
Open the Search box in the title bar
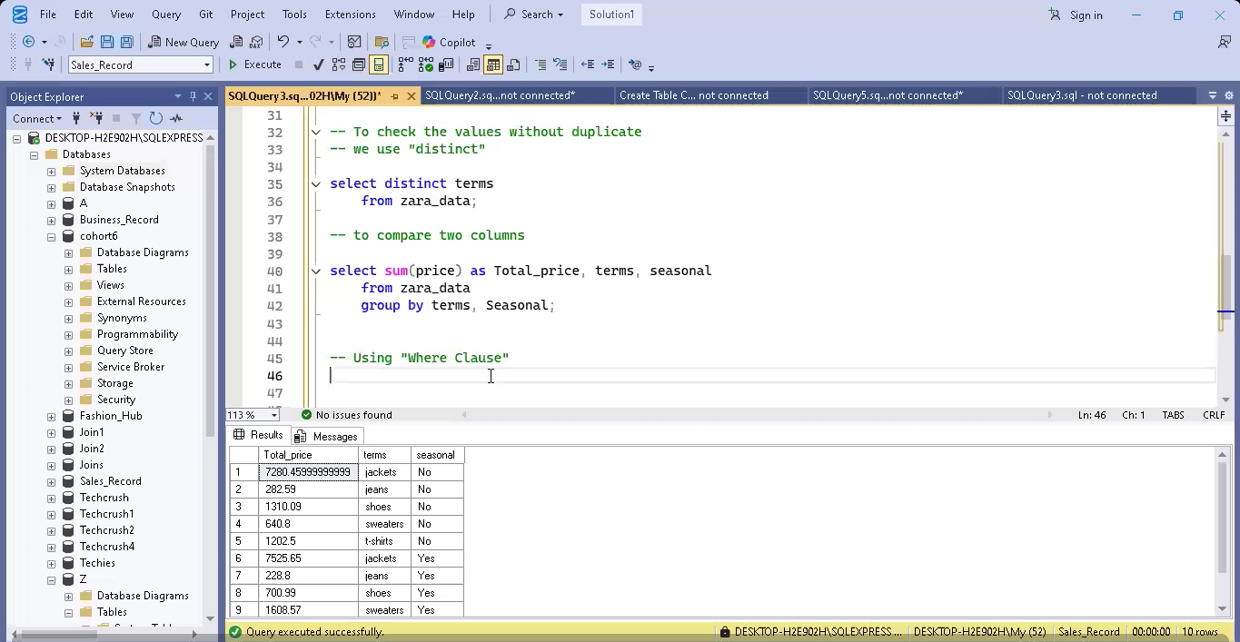[534, 15]
